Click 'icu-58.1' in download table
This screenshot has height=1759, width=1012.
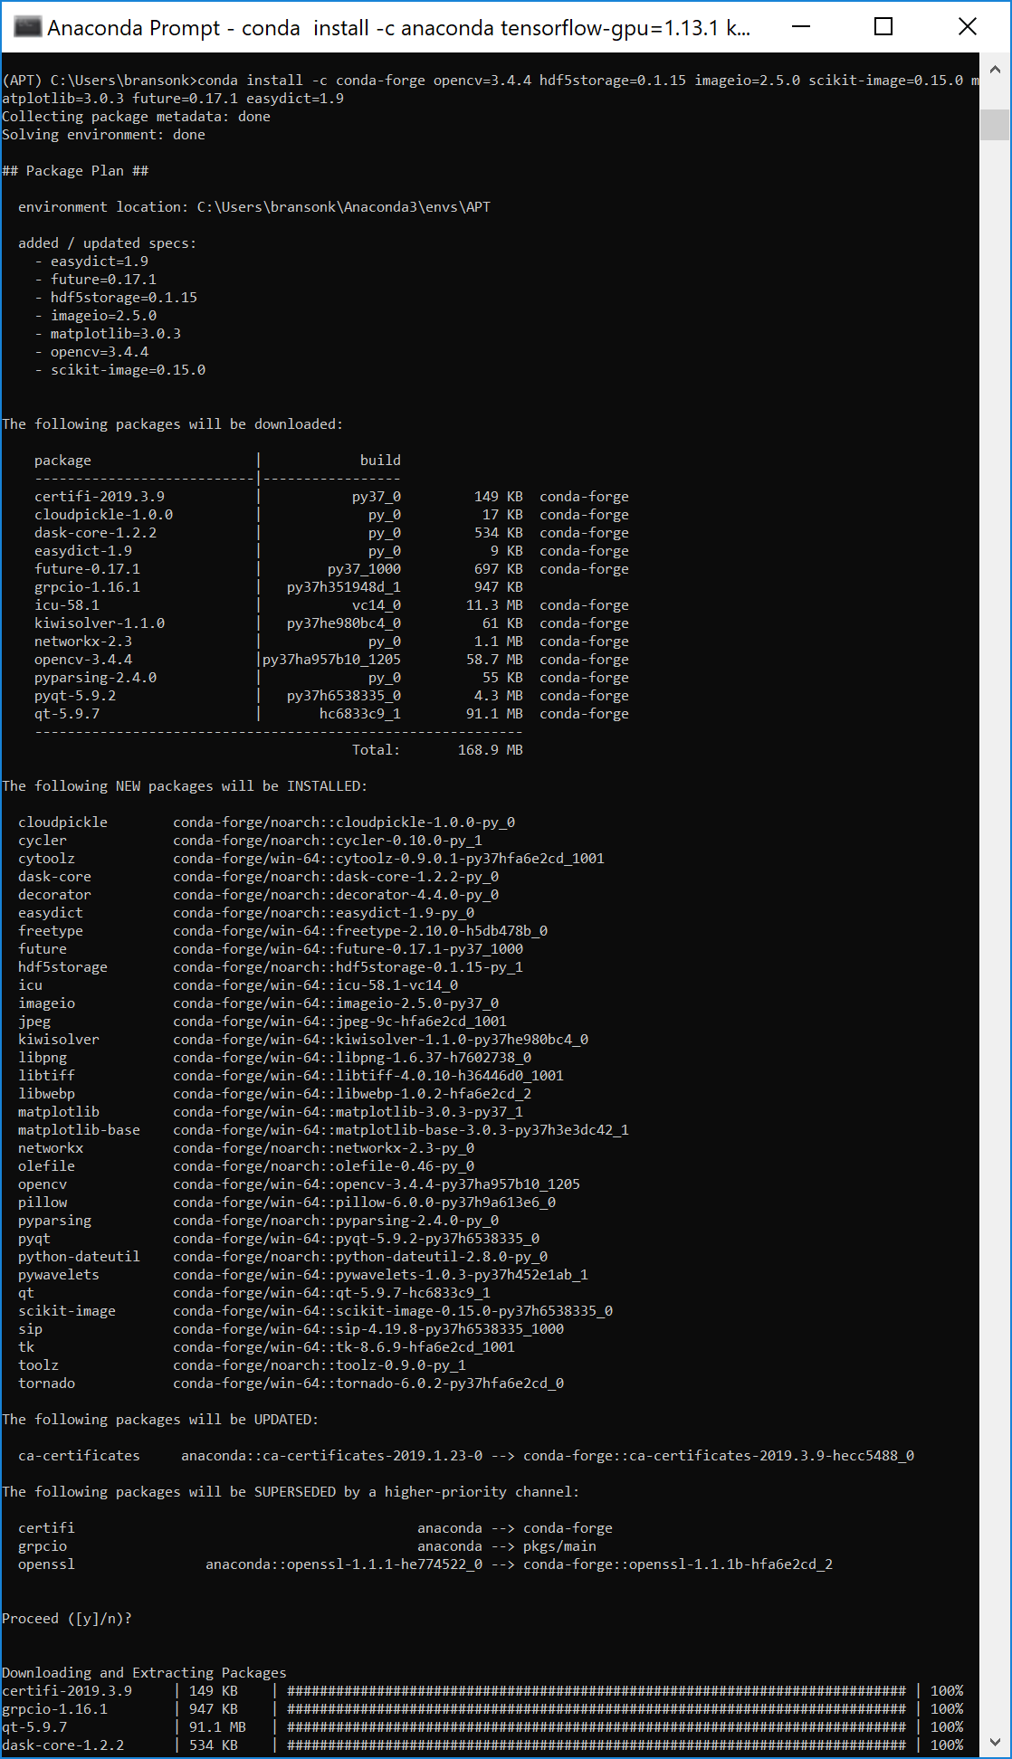67,605
